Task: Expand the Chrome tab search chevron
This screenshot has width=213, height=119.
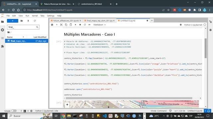Action: point(188,2)
